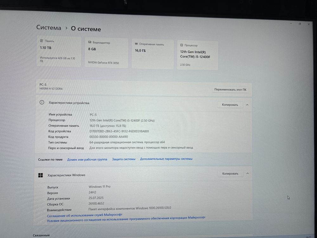
Task: Collapse the Характеристики устройства section
Action: tap(247, 105)
